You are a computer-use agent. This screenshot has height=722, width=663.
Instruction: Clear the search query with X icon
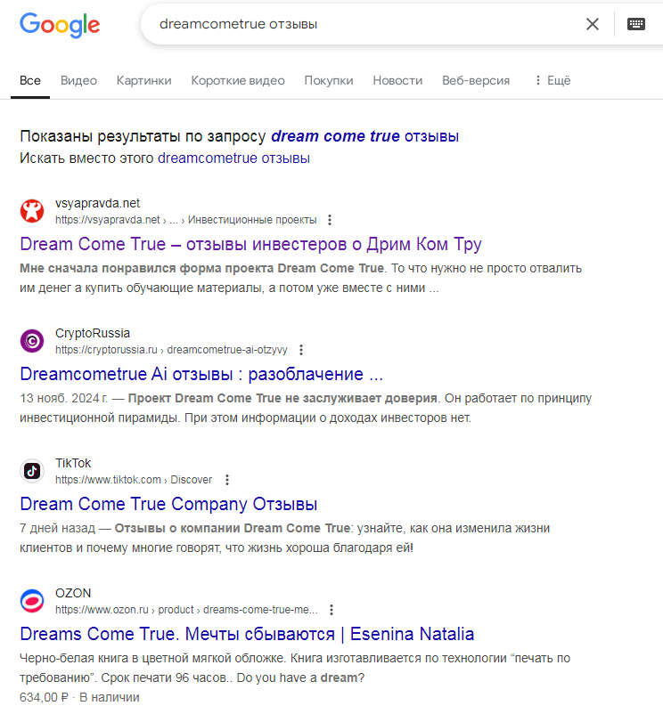593,24
